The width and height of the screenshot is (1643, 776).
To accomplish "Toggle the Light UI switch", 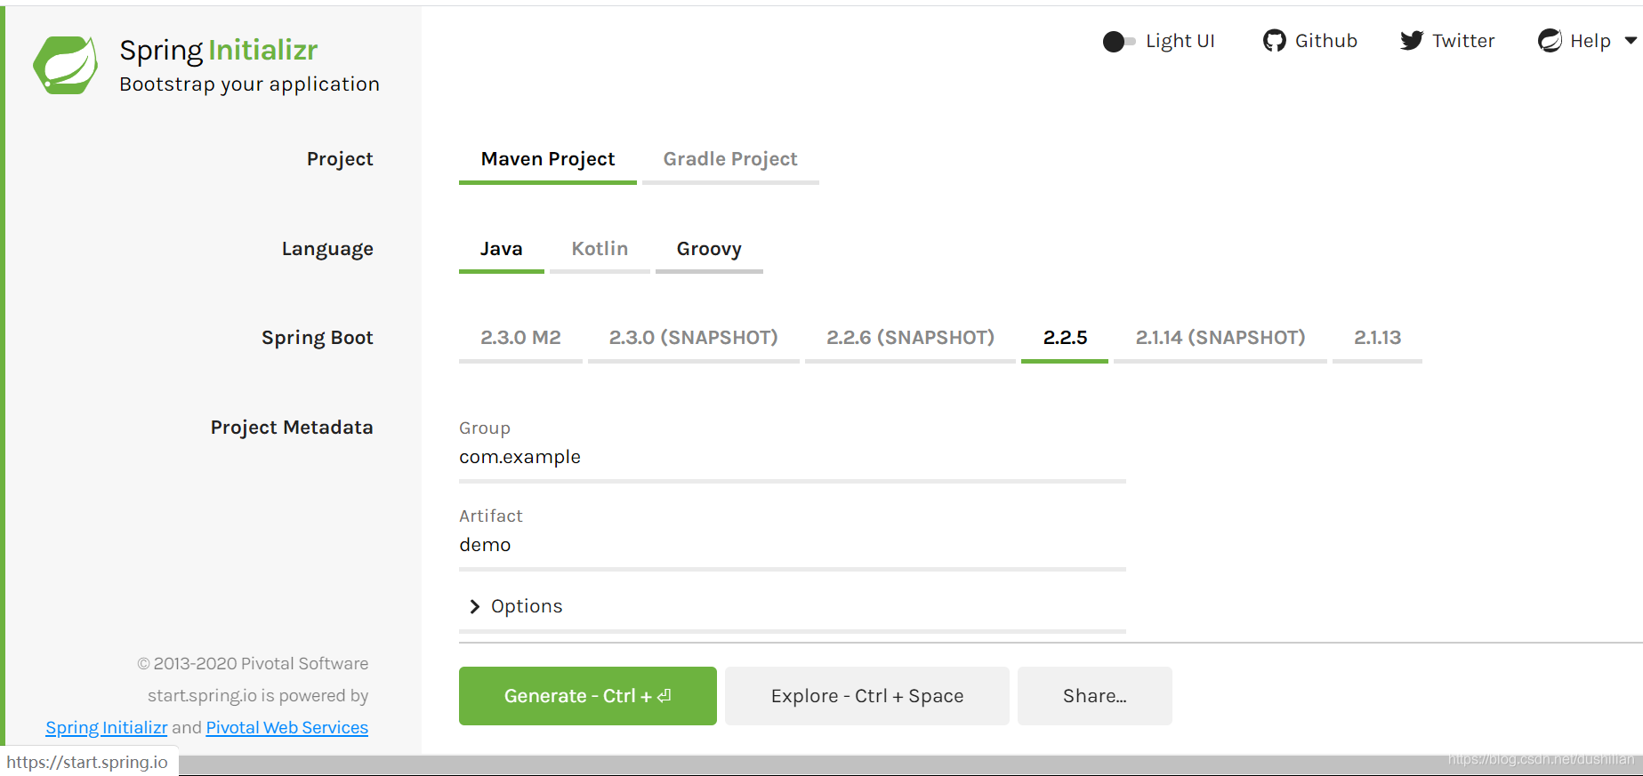I will [1119, 42].
